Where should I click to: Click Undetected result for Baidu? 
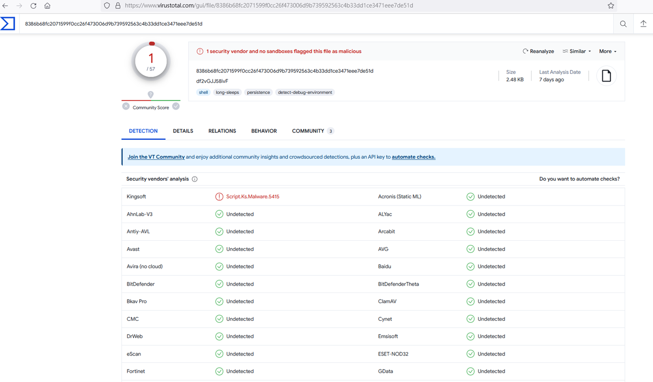491,267
